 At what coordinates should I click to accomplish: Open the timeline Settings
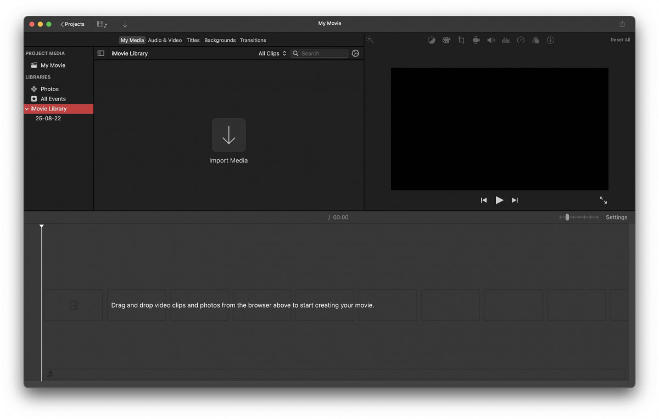tap(616, 217)
